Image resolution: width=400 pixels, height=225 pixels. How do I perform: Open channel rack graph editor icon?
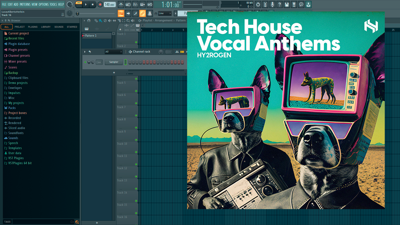tap(177, 52)
